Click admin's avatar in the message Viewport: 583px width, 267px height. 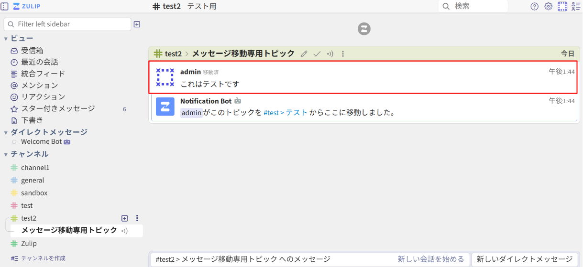[165, 77]
